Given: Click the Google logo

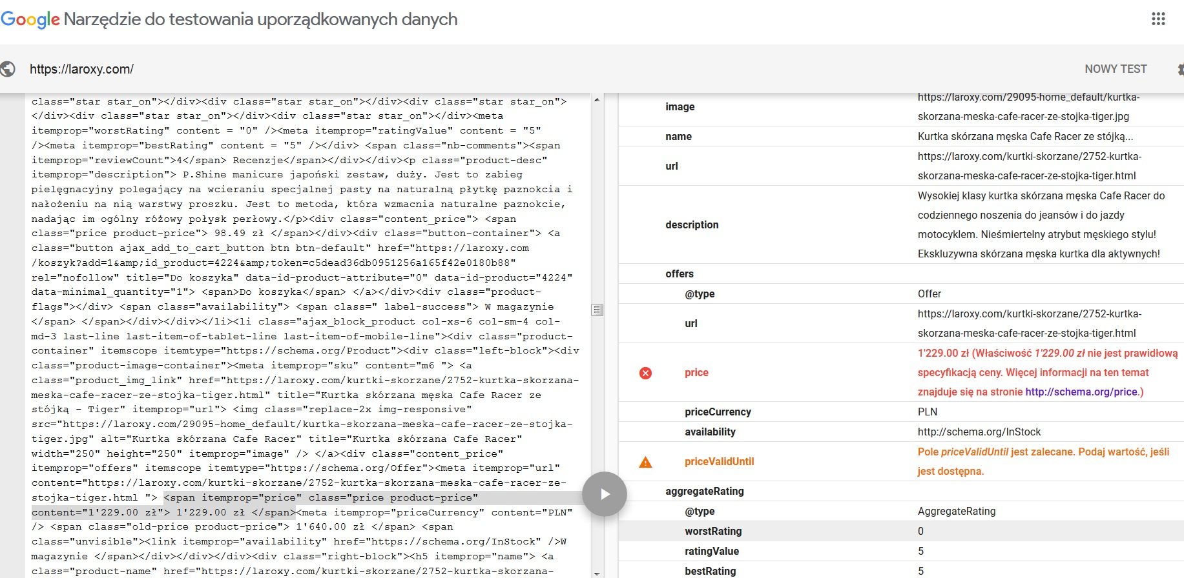Looking at the screenshot, I should [30, 19].
